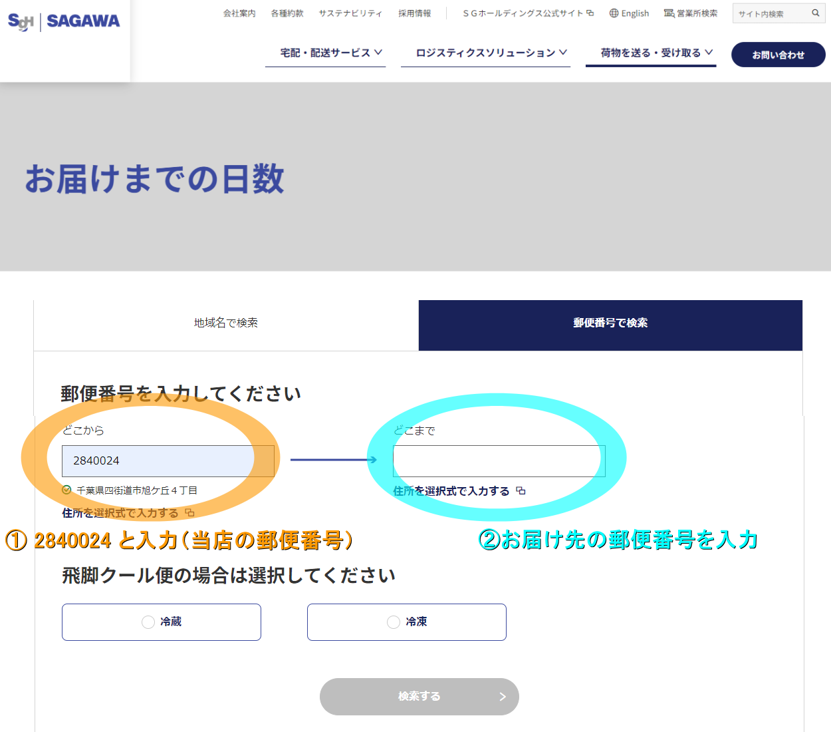Switch to the 地域名で検索 tab

point(226,323)
